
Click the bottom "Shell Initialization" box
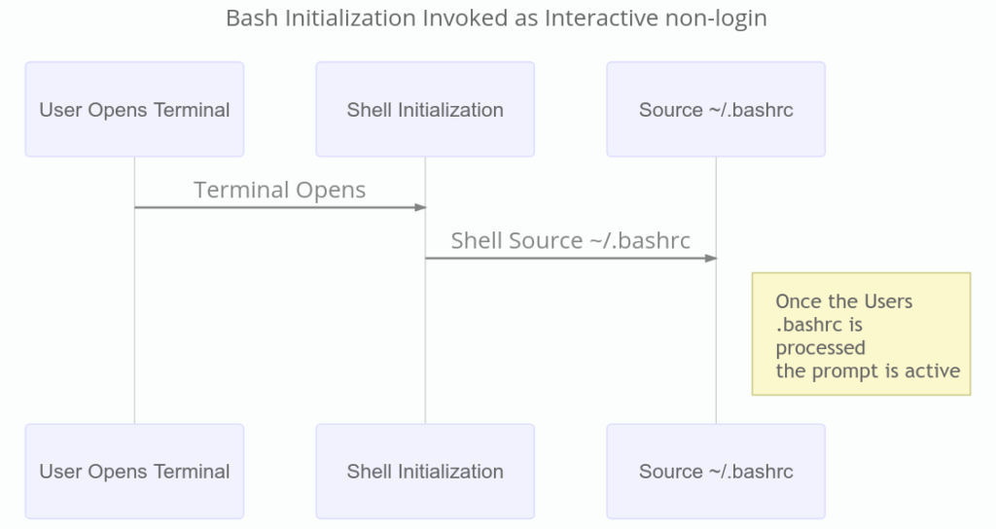pyautogui.click(x=425, y=472)
